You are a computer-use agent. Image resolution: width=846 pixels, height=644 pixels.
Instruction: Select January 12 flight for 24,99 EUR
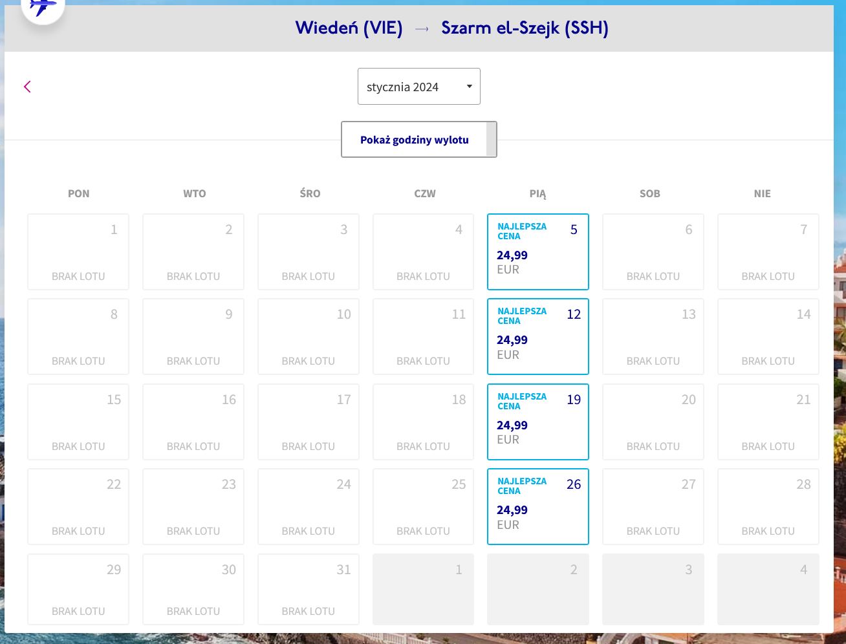click(x=538, y=336)
